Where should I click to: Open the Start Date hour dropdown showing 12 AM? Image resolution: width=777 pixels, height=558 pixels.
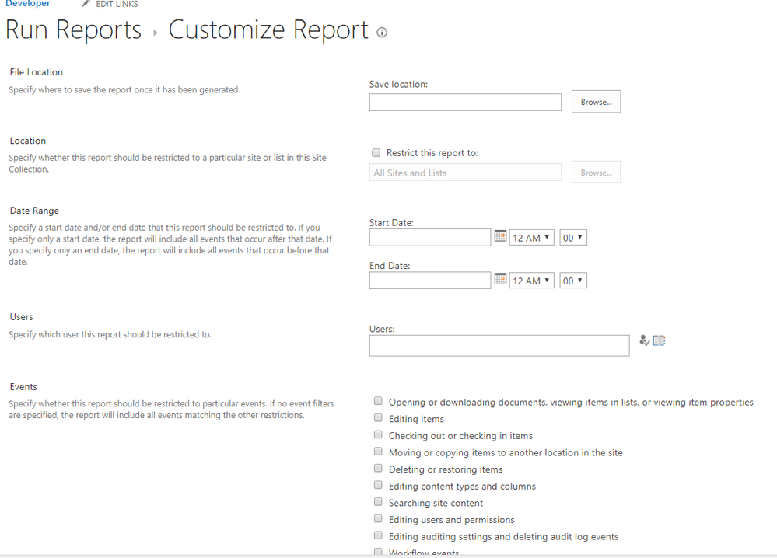click(x=531, y=237)
